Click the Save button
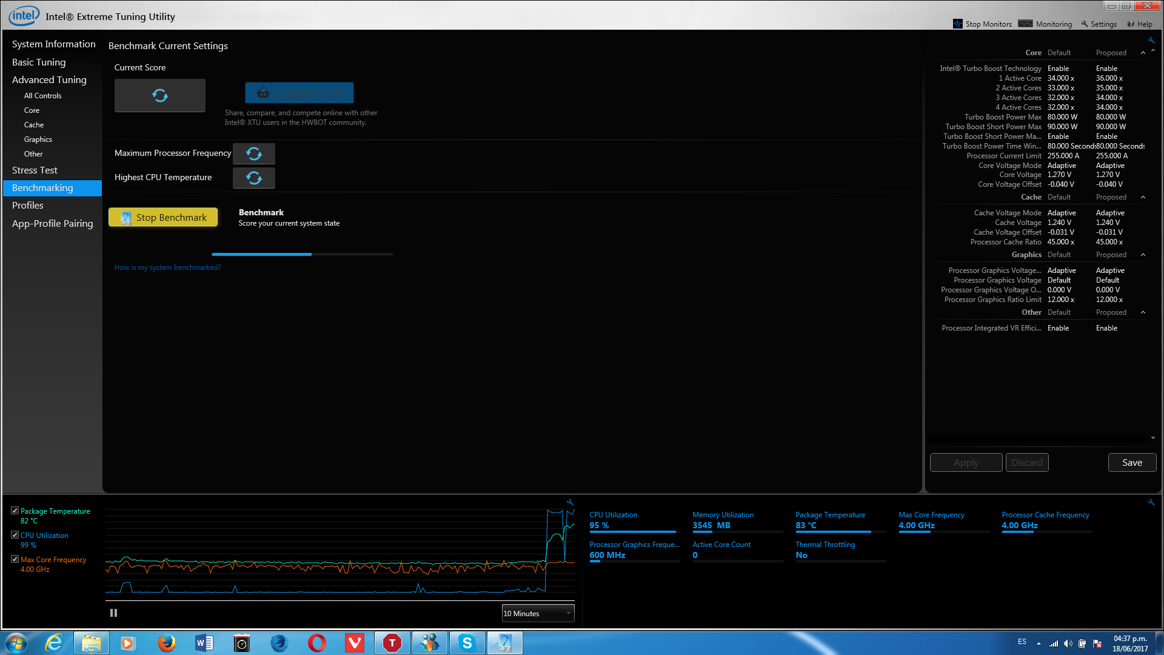The width and height of the screenshot is (1164, 655). (x=1132, y=463)
